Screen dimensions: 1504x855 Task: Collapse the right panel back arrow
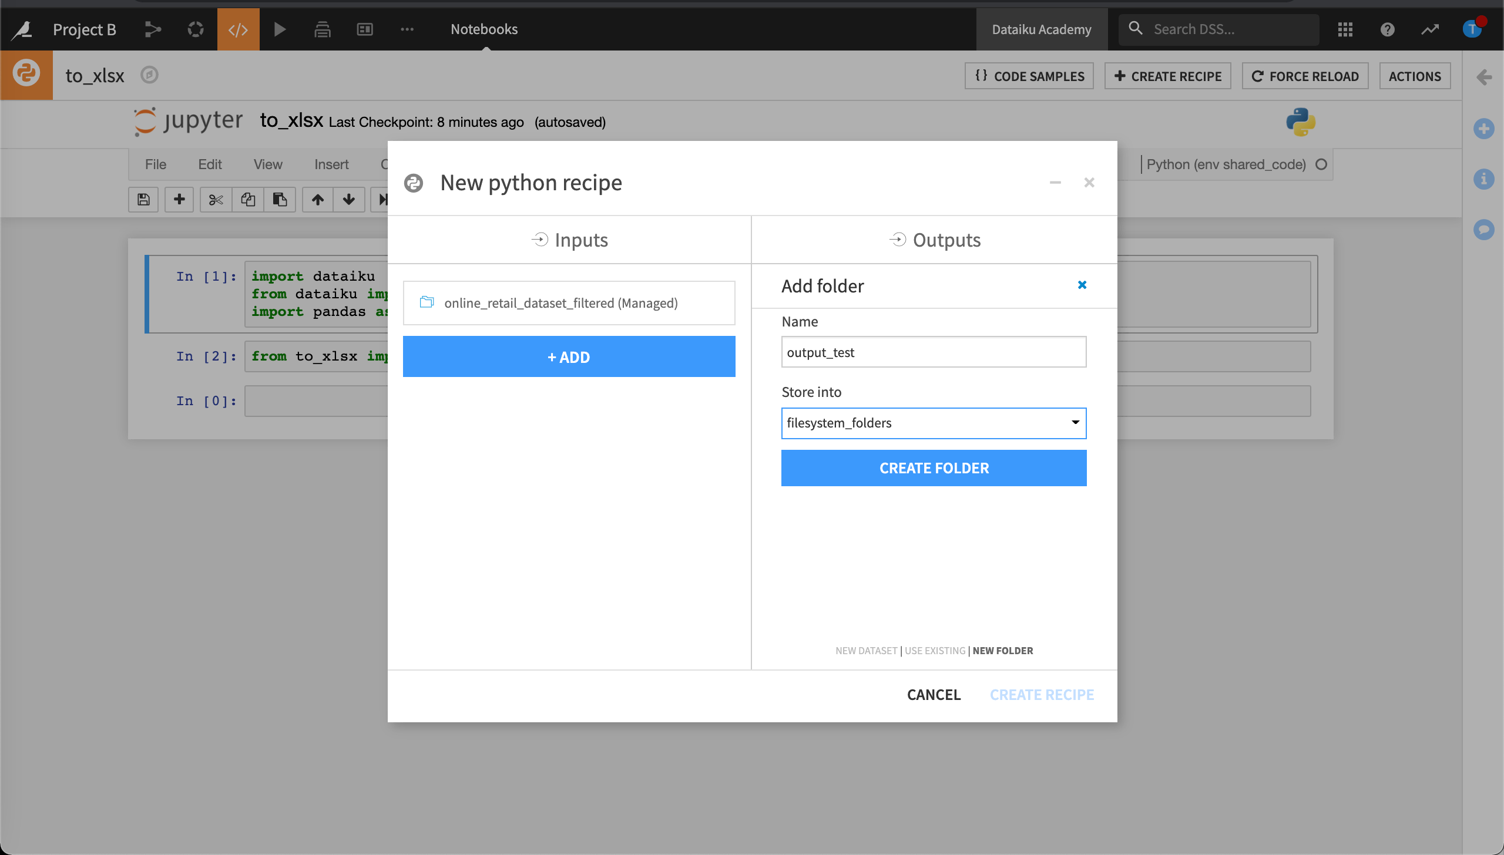tap(1483, 77)
